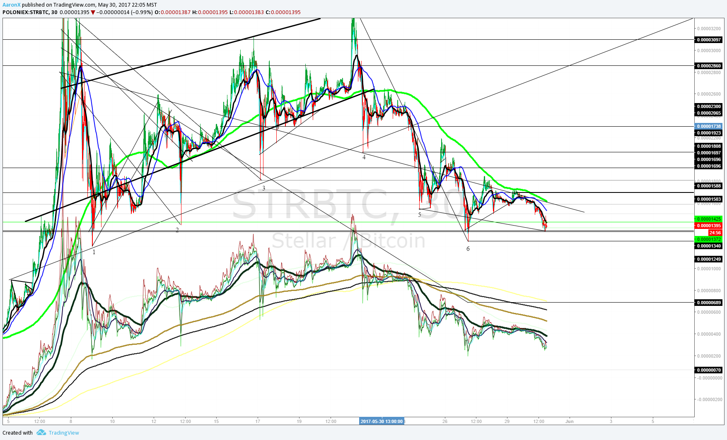Click the 0.00001340 price label
The height and width of the screenshot is (440, 727).
(709, 246)
